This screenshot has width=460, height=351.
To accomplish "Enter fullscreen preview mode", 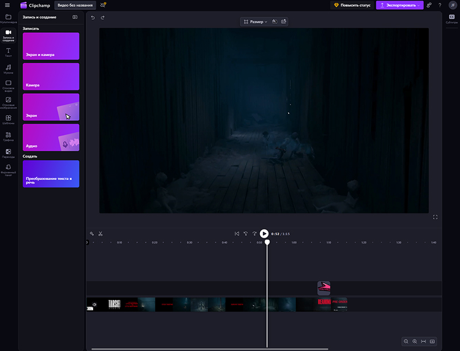I will pyautogui.click(x=435, y=217).
